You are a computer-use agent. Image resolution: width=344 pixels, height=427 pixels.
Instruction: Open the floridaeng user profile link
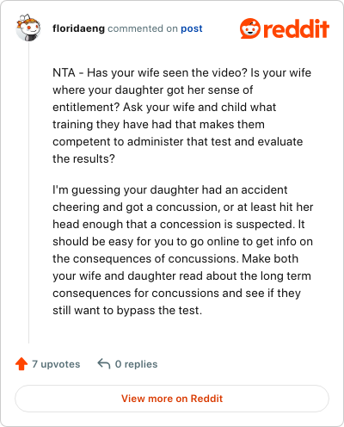click(78, 28)
